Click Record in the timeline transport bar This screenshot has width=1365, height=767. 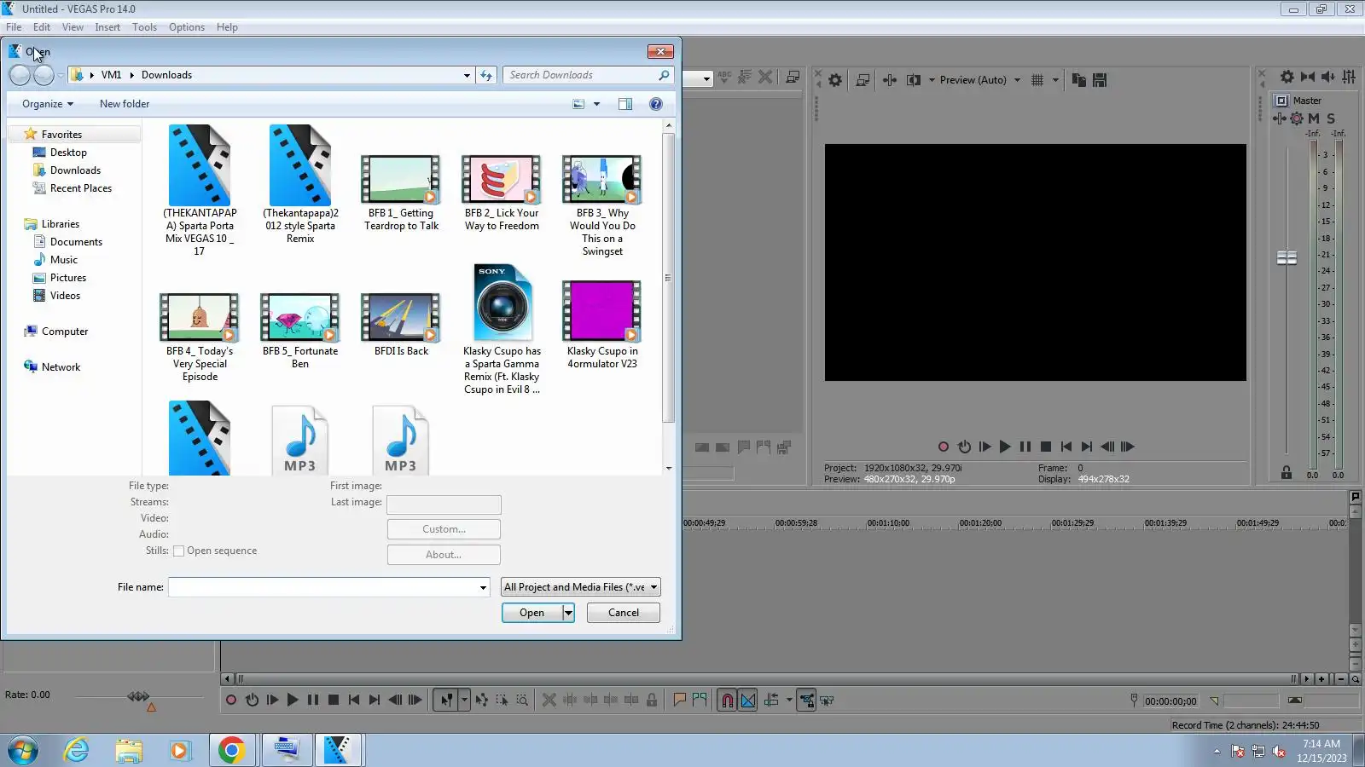click(x=230, y=701)
